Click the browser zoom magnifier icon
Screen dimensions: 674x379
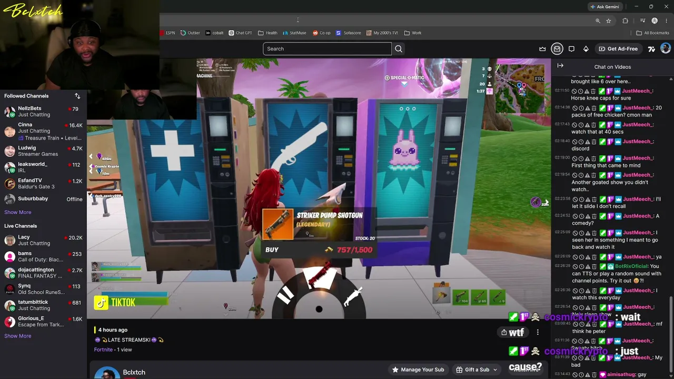(x=598, y=21)
